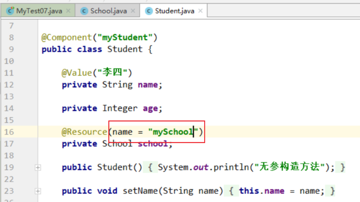This screenshot has height=202, width=360.
Task: Click the School type on line 17
Action: point(117,144)
